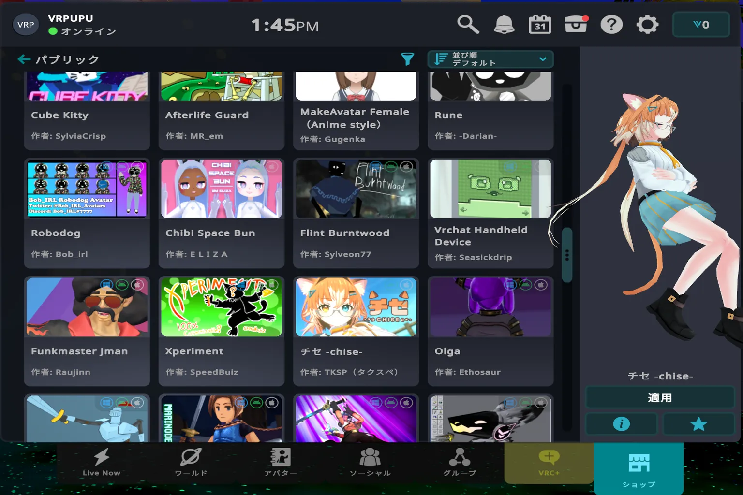Select the sword knight avatar thumbnail

pos(87,419)
